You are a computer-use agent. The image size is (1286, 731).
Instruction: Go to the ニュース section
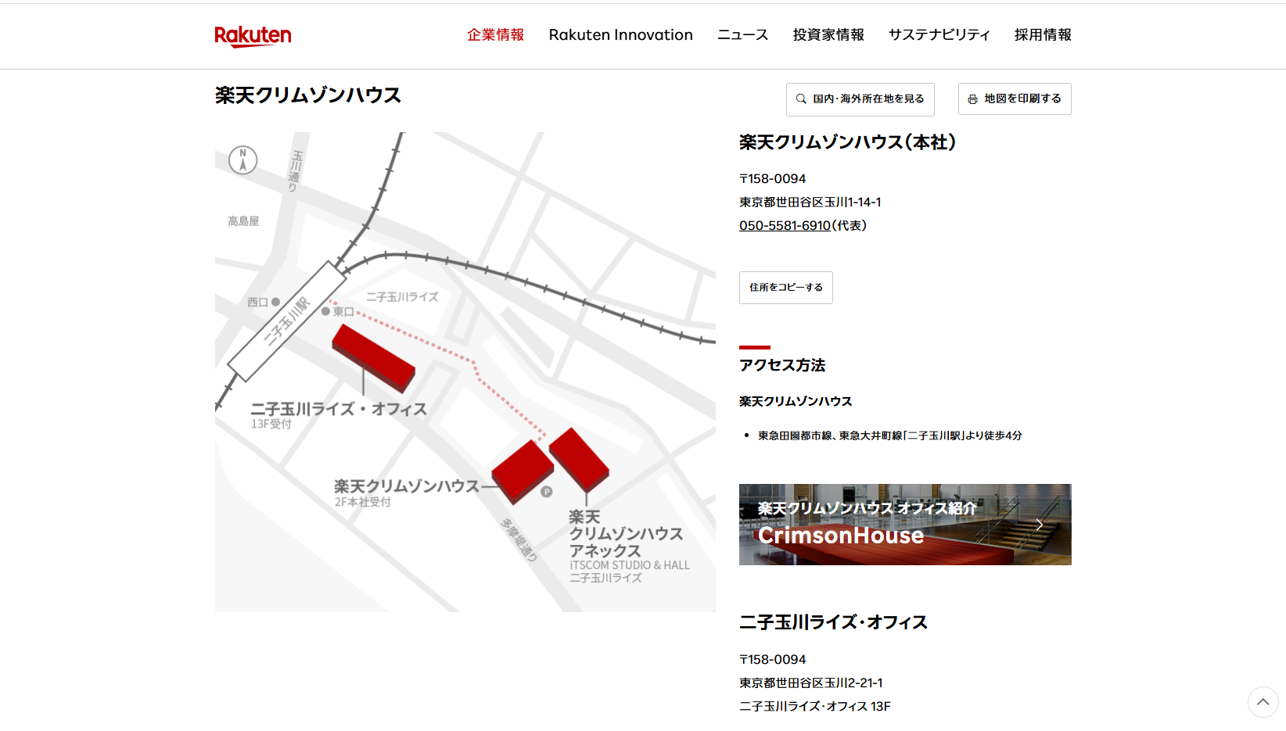742,35
